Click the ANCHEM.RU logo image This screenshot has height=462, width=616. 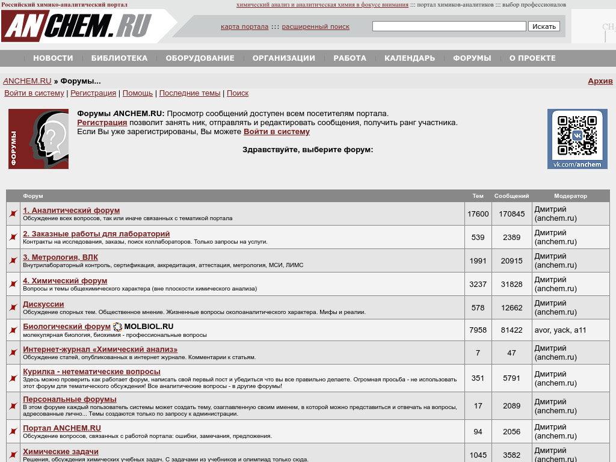coord(77,26)
